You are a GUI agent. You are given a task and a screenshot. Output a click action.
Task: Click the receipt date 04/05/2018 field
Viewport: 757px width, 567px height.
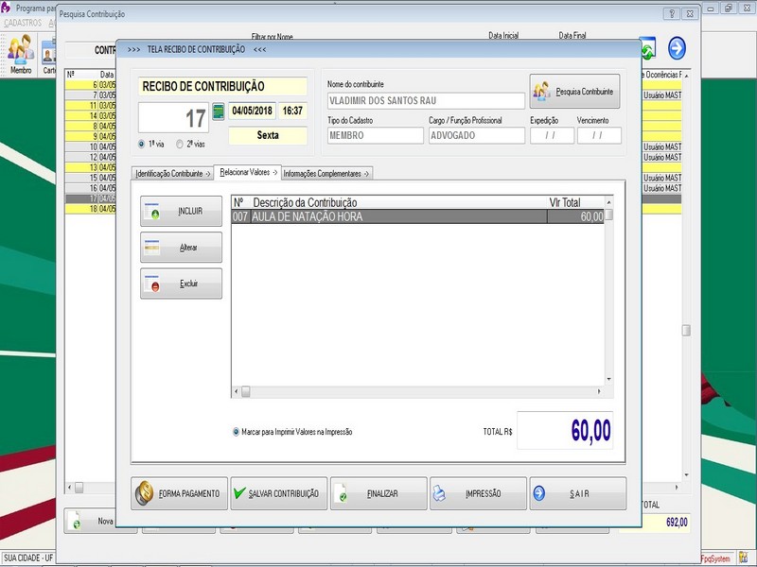tap(252, 111)
